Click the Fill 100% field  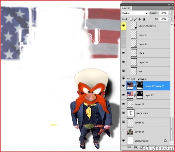click(x=163, y=19)
